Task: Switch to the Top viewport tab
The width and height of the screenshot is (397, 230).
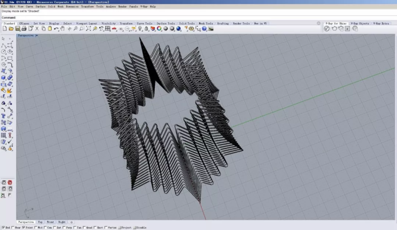Action: point(40,222)
